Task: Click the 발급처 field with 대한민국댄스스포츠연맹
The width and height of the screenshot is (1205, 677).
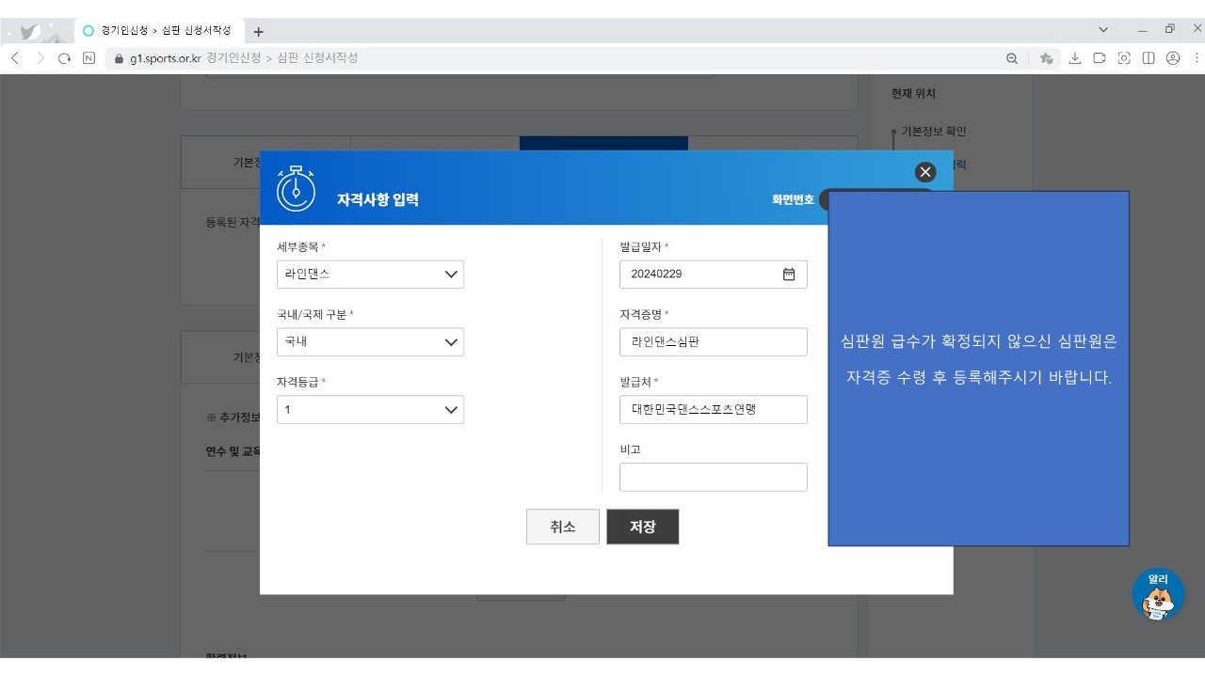Action: point(713,410)
